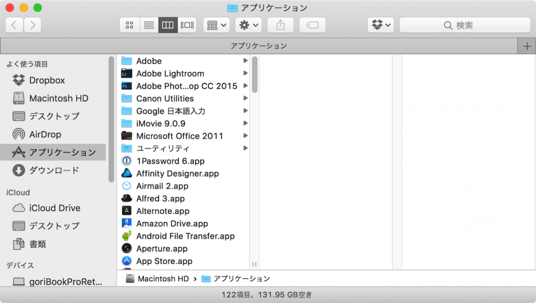Switch to icon view mode
536x303 pixels.
click(130, 25)
